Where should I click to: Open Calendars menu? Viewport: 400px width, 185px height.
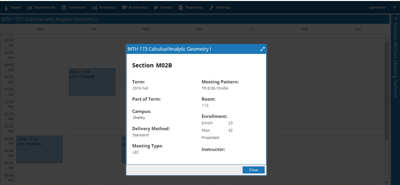click(x=74, y=7)
